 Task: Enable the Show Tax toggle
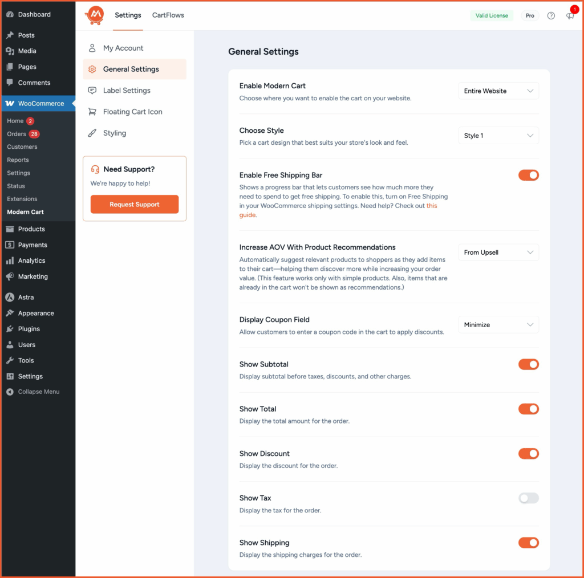(529, 498)
